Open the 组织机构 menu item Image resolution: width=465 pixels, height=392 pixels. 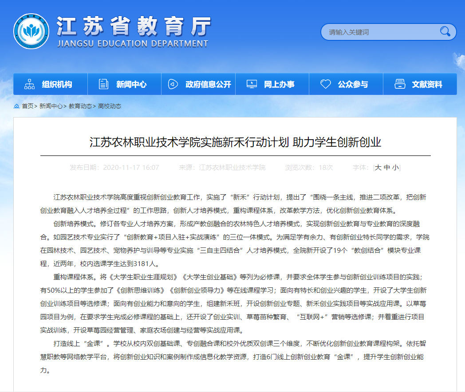pos(57,84)
